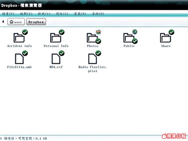
Task: Click the Personal Info label
Action: pyautogui.click(x=56, y=46)
